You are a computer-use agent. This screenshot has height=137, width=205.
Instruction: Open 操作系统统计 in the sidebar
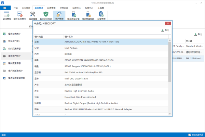point(16,34)
